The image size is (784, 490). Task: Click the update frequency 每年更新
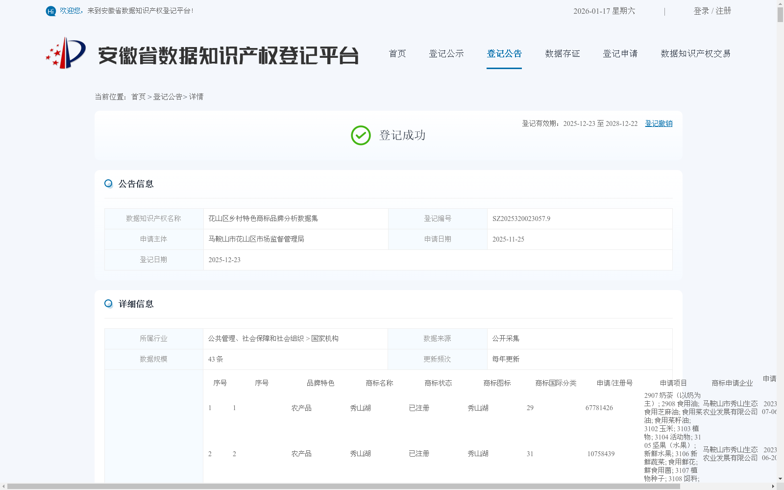[x=506, y=359]
